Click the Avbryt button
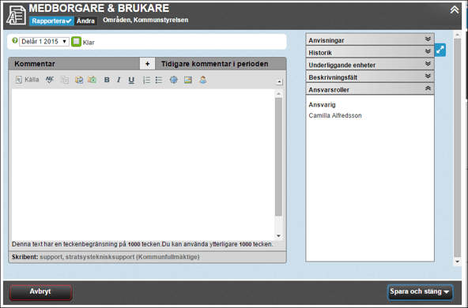 click(40, 291)
